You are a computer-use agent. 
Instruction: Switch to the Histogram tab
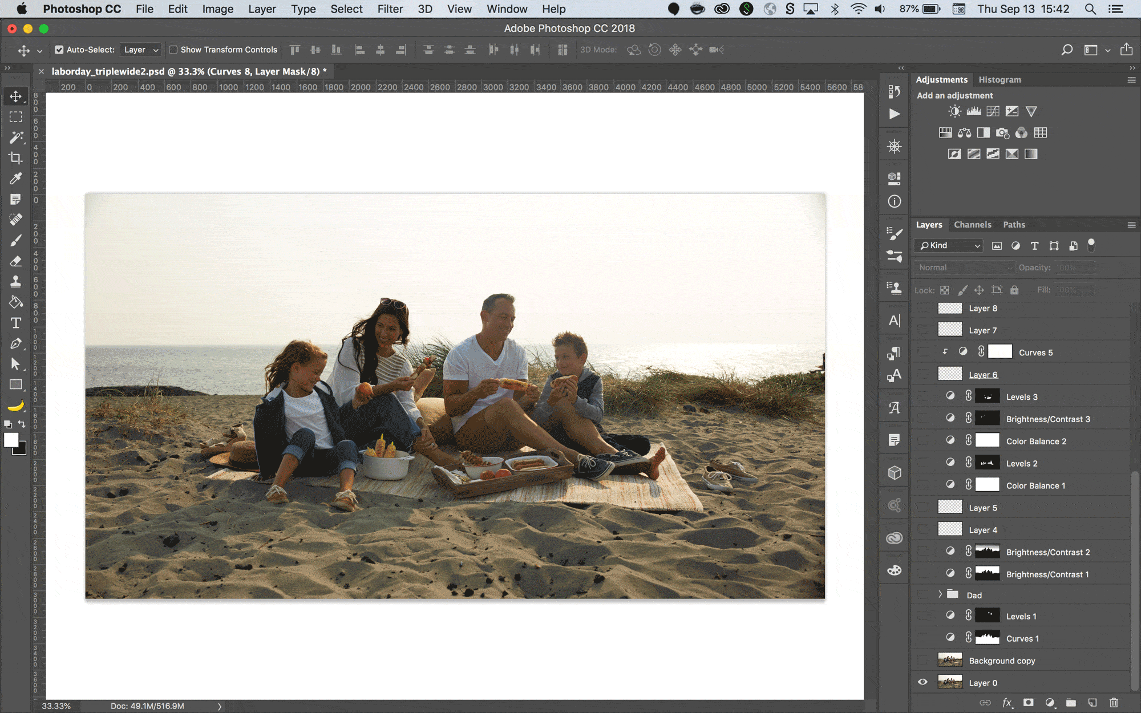coord(1000,80)
